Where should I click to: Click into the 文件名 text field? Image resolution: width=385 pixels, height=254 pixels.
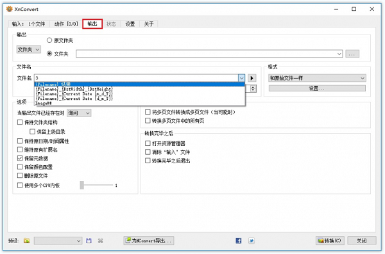pyautogui.click(x=136, y=78)
